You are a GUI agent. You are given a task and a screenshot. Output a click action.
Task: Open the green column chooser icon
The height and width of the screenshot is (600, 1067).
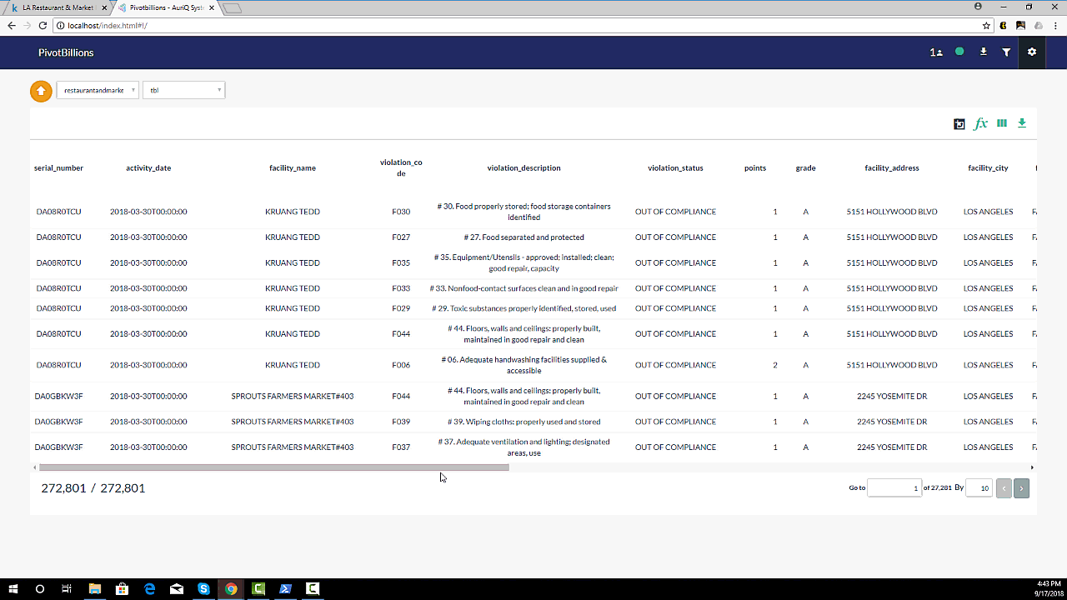[1002, 123]
